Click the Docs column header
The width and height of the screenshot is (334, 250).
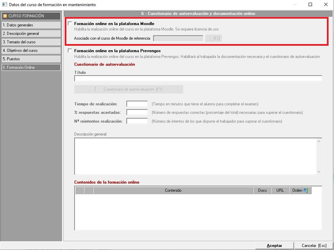[262, 191]
